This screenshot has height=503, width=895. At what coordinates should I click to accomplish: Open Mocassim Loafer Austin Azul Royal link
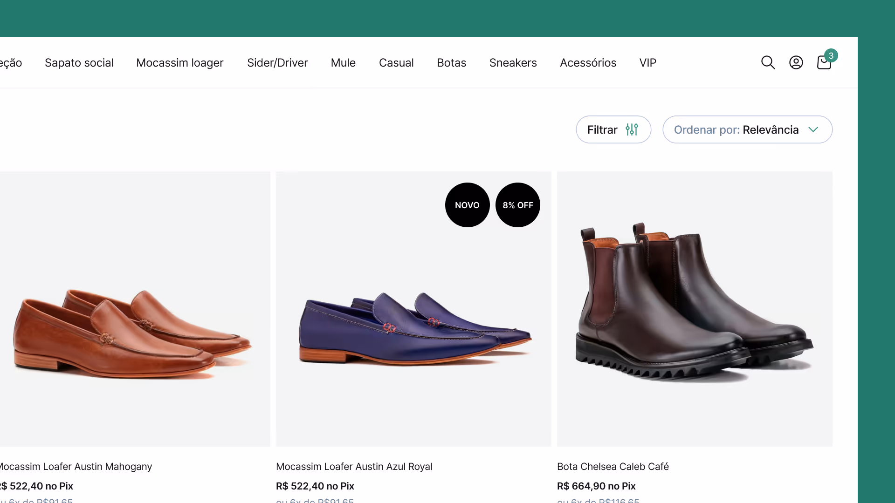[354, 466]
